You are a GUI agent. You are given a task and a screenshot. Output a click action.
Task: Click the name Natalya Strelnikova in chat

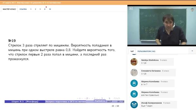tap(150, 60)
